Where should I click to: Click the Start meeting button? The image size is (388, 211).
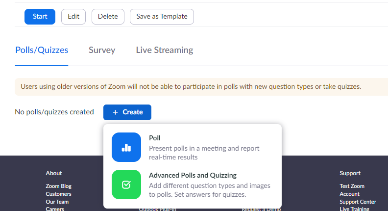tap(40, 16)
